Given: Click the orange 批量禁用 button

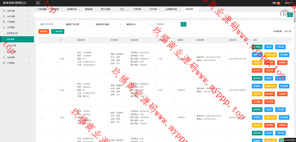Looking at the screenshot, I should [x=43, y=31].
